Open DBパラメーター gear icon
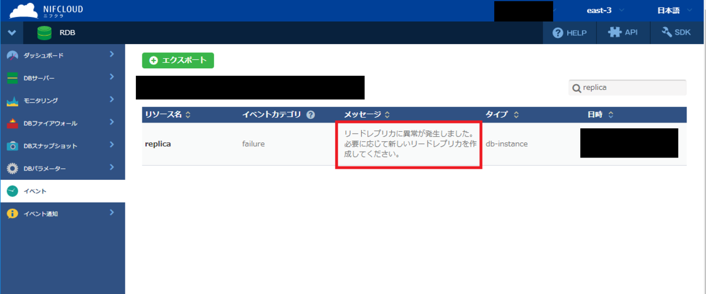Image resolution: width=706 pixels, height=294 pixels. [12, 169]
